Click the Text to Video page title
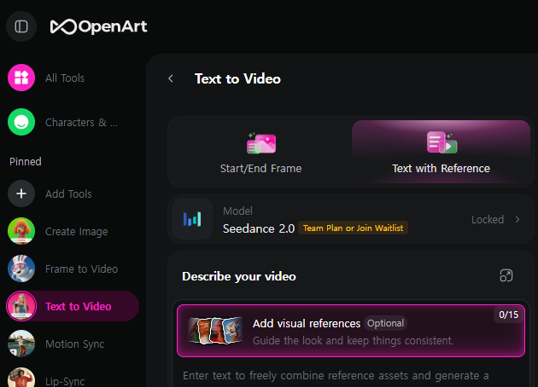This screenshot has width=538, height=387. pyautogui.click(x=237, y=79)
